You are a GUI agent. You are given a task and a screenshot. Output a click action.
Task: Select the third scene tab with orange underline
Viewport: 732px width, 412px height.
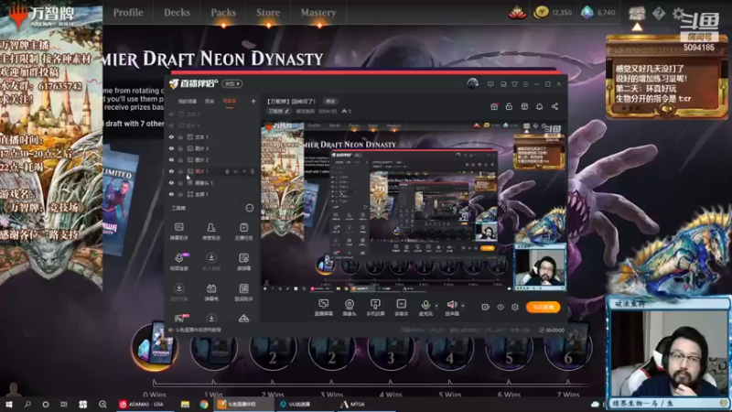pos(230,101)
